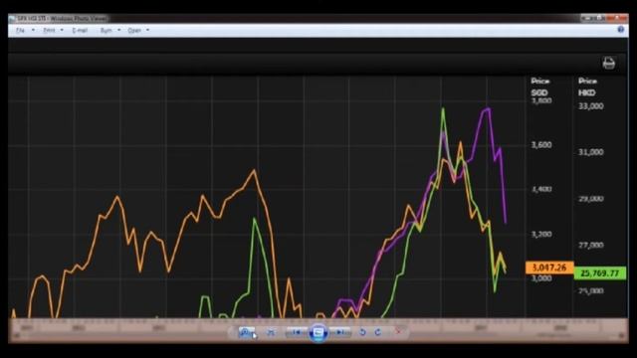Click the E-mail menu item
This screenshot has height=358, width=637.
click(80, 31)
